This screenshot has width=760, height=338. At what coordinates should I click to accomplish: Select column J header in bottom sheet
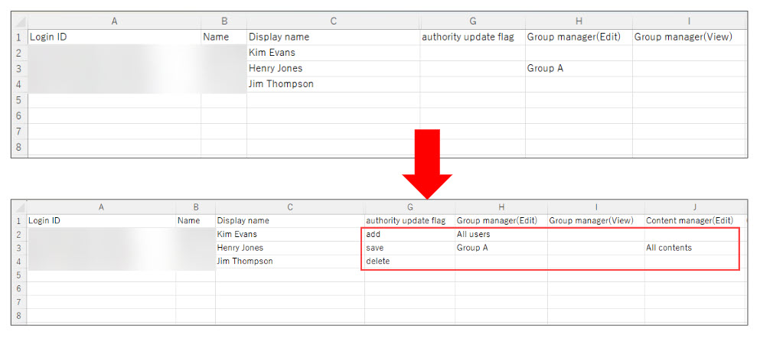point(692,206)
